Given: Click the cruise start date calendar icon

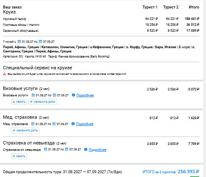Looking at the screenshot, I should click(19, 42).
